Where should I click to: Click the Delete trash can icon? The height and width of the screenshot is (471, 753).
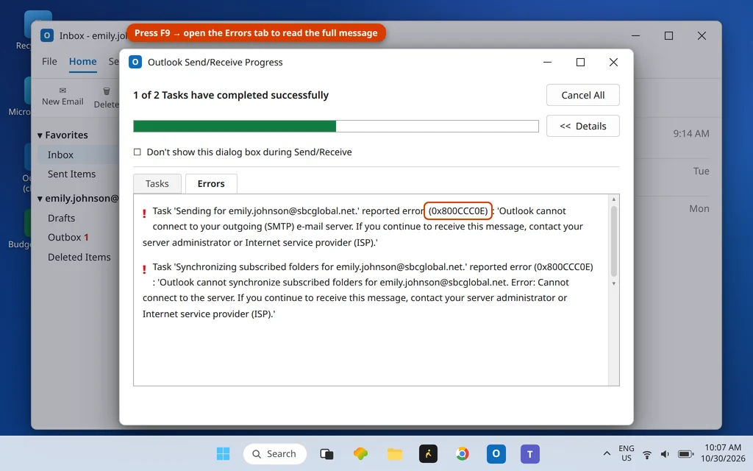coord(107,91)
